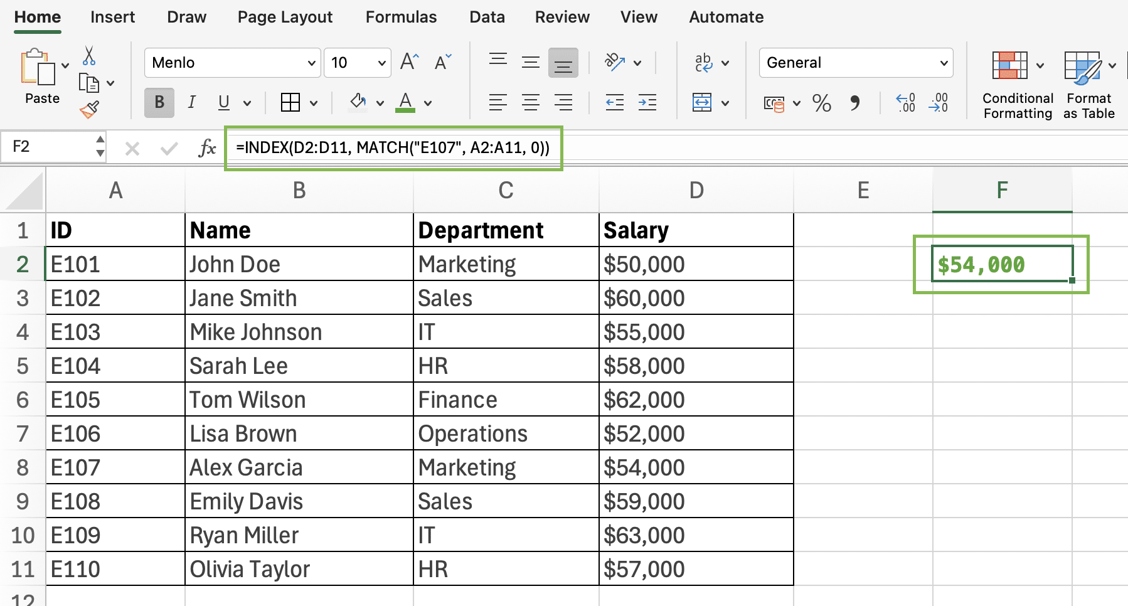Screen dimensions: 1128x606
Task: Open Format as Table
Action: (1089, 86)
